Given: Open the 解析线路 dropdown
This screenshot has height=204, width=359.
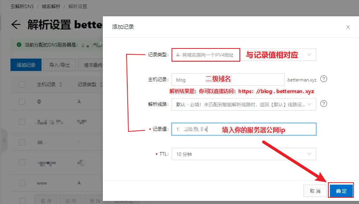Looking at the screenshot, I should click(244, 104).
